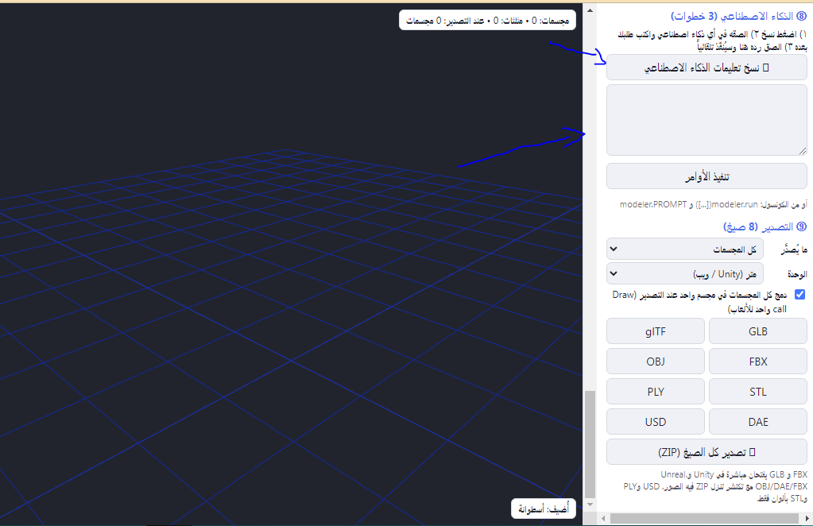Click the أضيف: أسطوانة status message

(544, 509)
